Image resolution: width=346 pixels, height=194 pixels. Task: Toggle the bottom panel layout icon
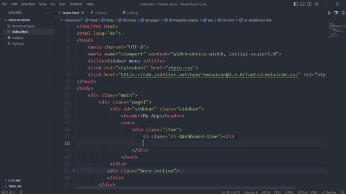pos(302,4)
